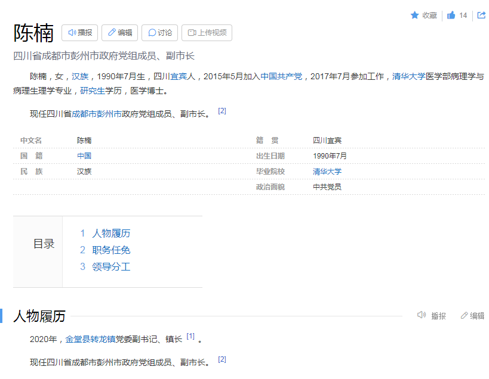Viewport: 489px width, 379px height.
Task: Open the 中国 nationality link in the info table
Action: [84, 156]
